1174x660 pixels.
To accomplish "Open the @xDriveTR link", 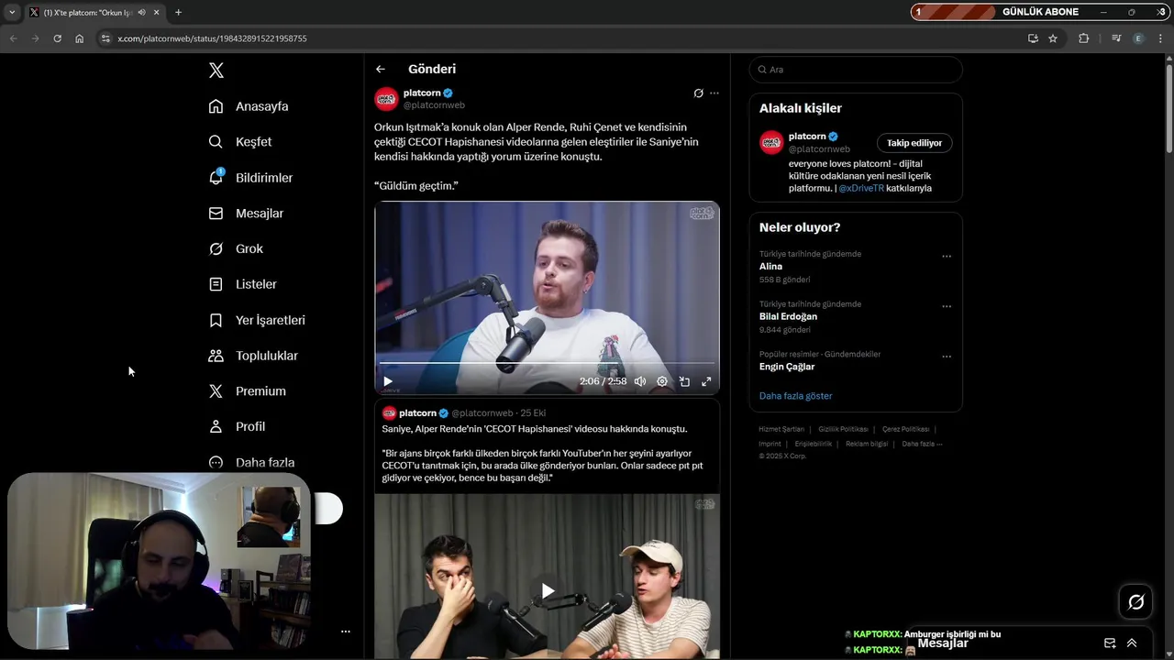I will 861,188.
